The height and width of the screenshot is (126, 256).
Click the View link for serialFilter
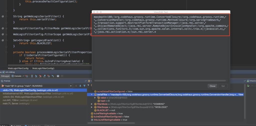pyautogui.click(x=241, y=95)
